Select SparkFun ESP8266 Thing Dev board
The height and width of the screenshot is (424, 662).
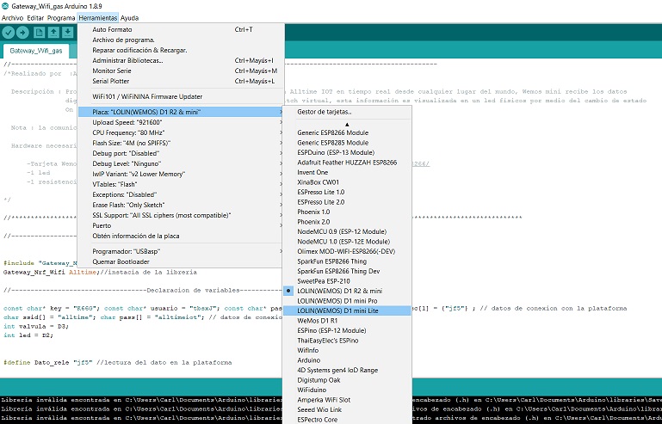(x=347, y=271)
